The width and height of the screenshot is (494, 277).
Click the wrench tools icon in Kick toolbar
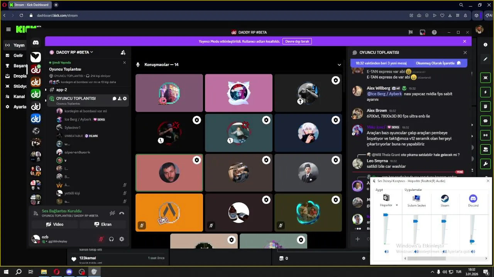[x=486, y=164]
